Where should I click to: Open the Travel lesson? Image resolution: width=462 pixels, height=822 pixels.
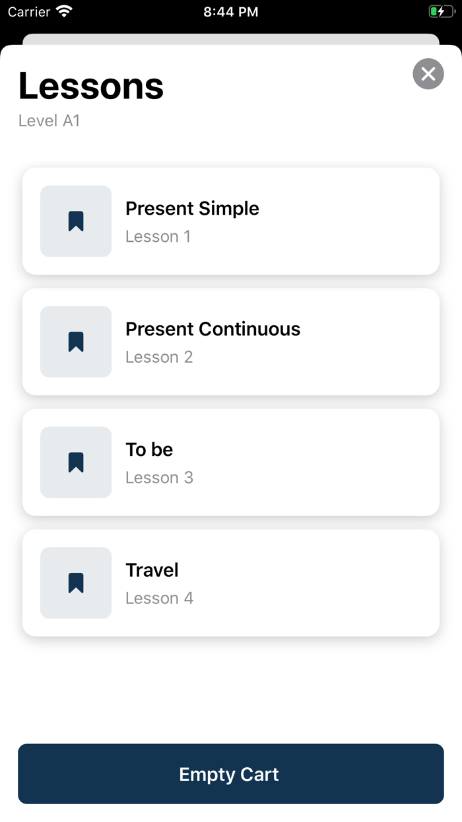[231, 583]
